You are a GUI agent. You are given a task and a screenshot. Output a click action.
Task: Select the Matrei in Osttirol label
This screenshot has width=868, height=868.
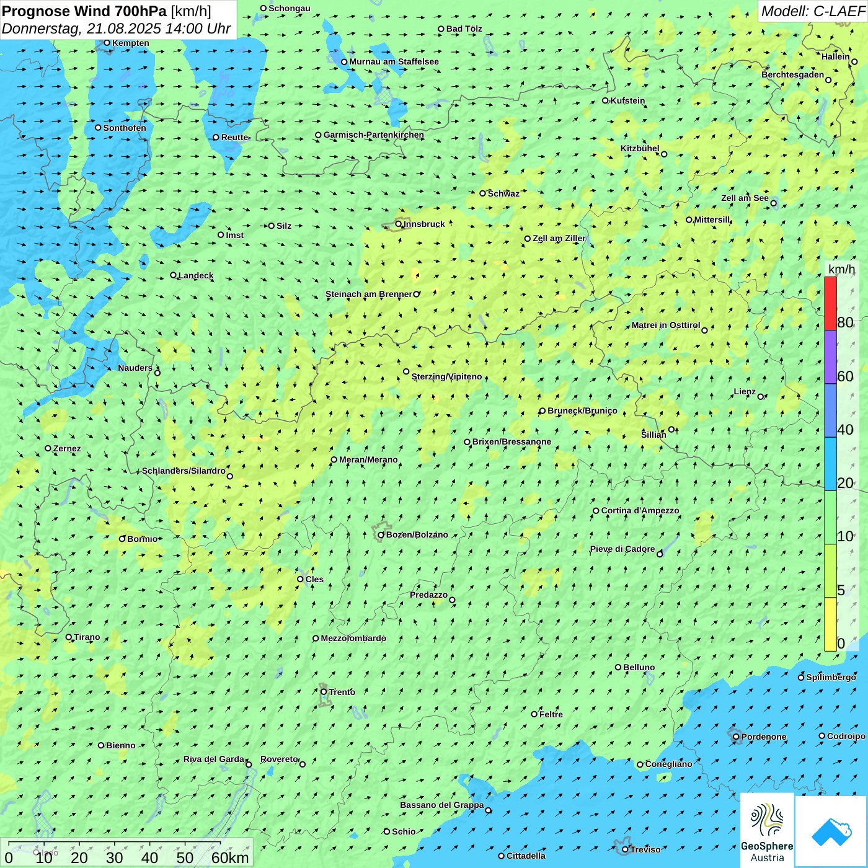(666, 325)
